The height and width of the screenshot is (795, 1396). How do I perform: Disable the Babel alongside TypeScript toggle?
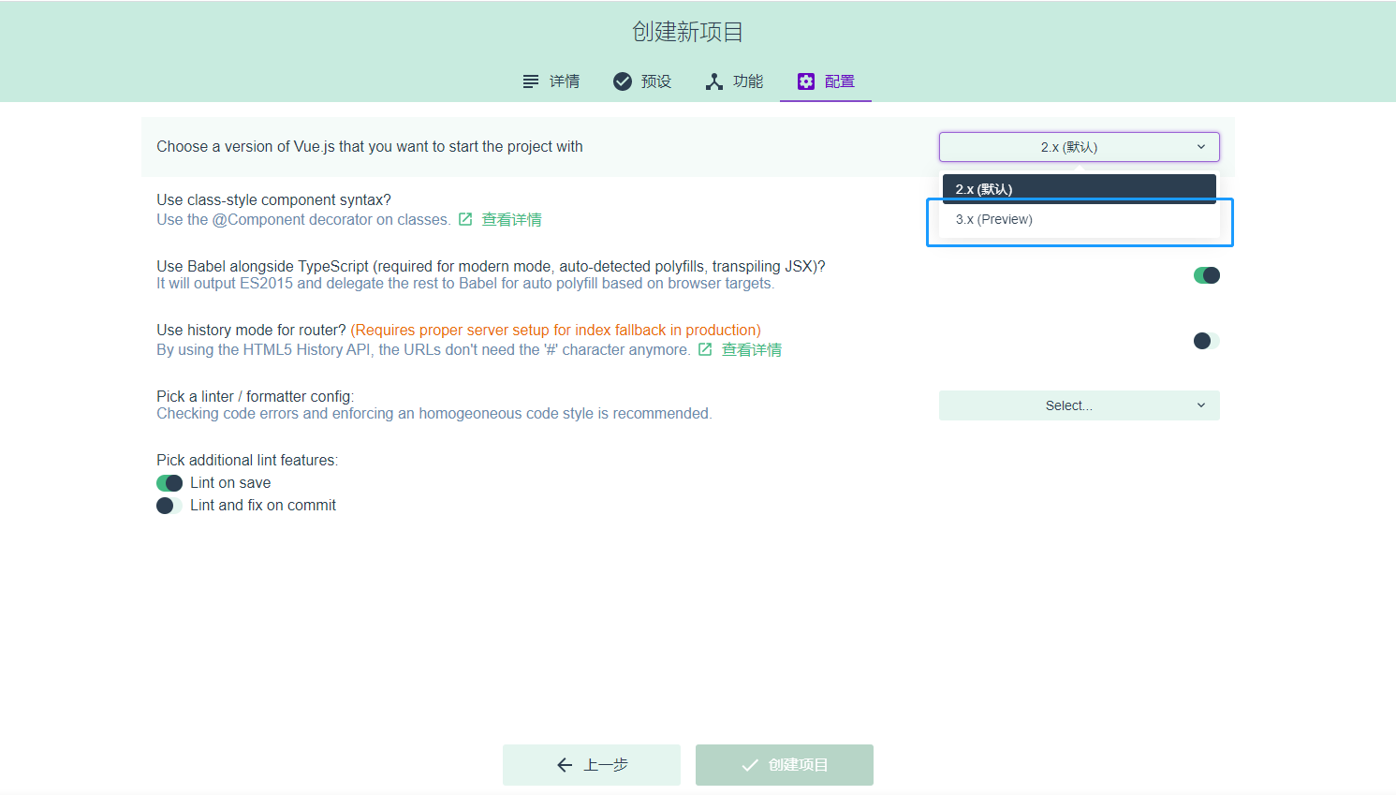(1207, 274)
